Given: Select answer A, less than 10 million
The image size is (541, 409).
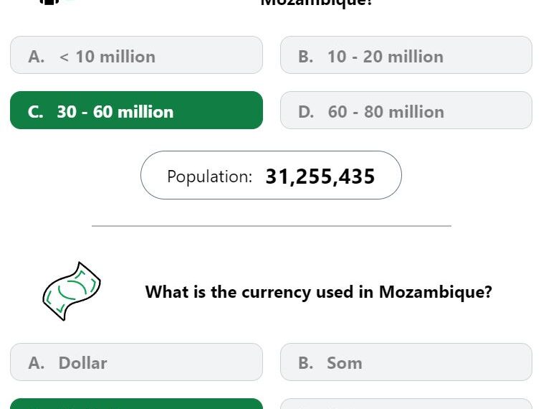Looking at the screenshot, I should pyautogui.click(x=136, y=55).
